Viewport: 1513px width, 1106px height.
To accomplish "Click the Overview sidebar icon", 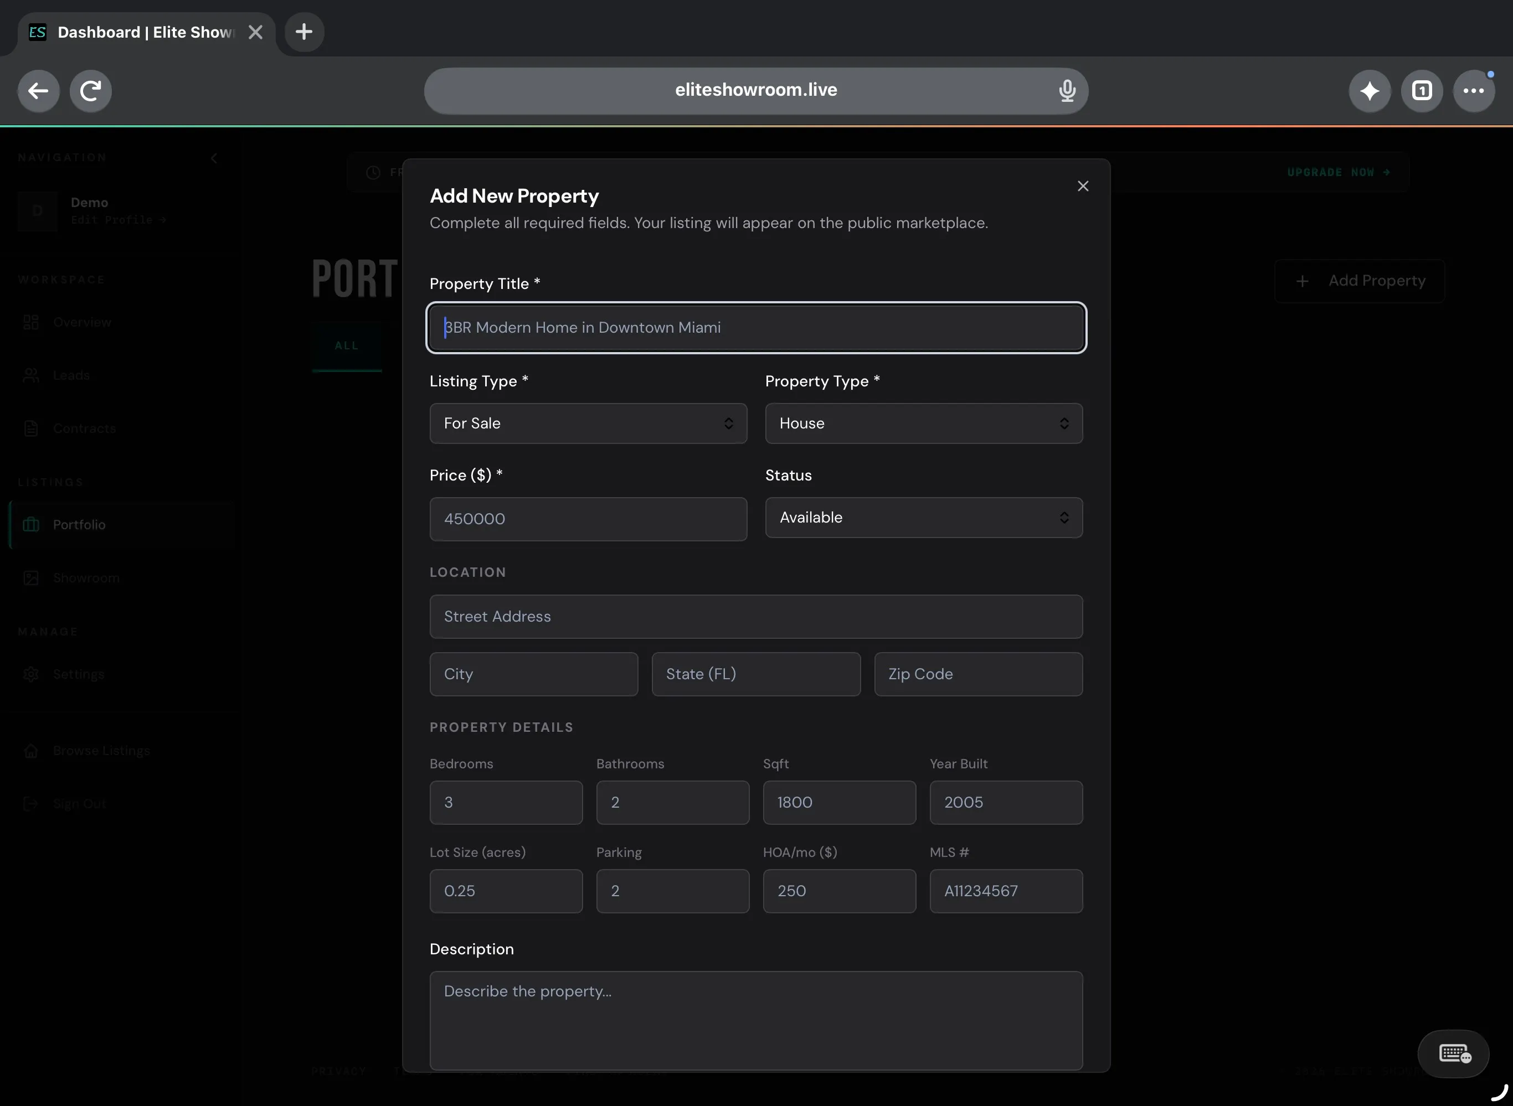I will [31, 322].
